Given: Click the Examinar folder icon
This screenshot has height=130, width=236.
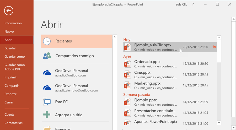Looking at the screenshot, I should point(47,128).
